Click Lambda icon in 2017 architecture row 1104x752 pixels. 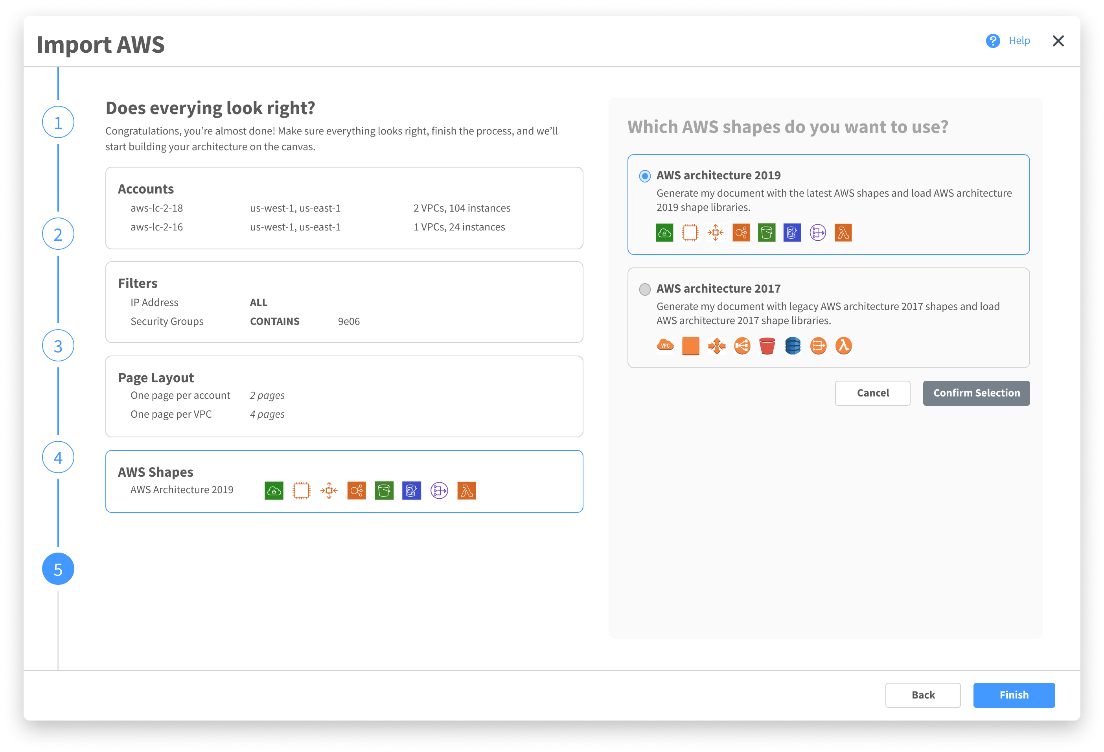click(x=843, y=346)
